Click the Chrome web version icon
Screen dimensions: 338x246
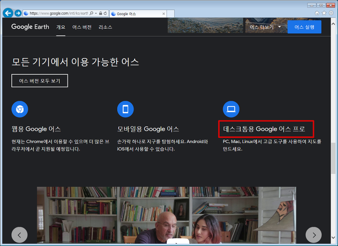pyautogui.click(x=20, y=109)
